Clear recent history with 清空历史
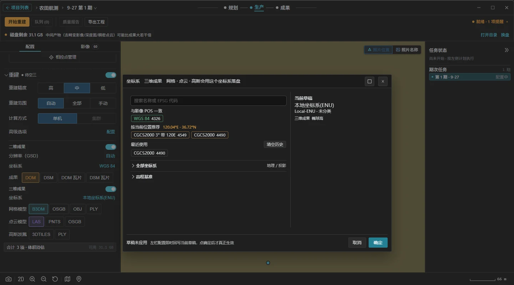The height and width of the screenshot is (285, 514). click(x=275, y=144)
